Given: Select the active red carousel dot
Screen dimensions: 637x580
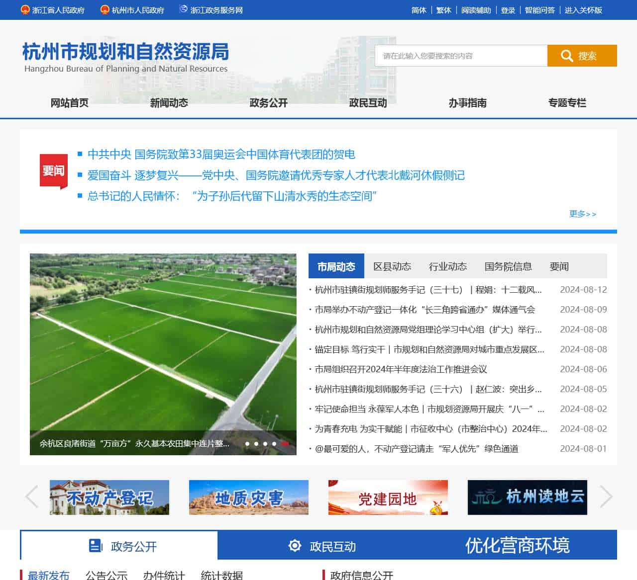Looking at the screenshot, I should click(285, 444).
